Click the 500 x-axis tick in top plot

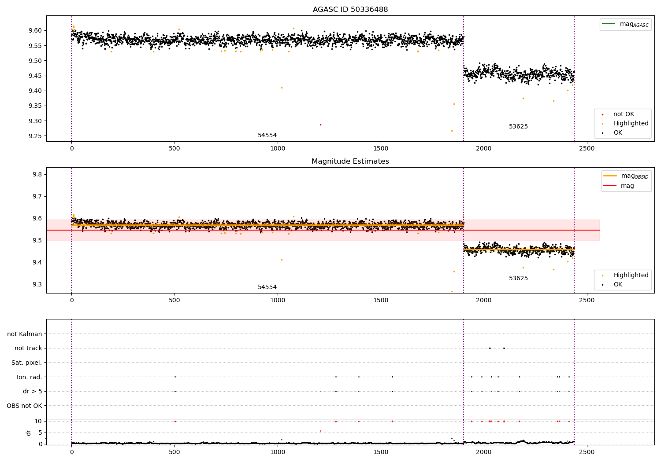click(175, 149)
